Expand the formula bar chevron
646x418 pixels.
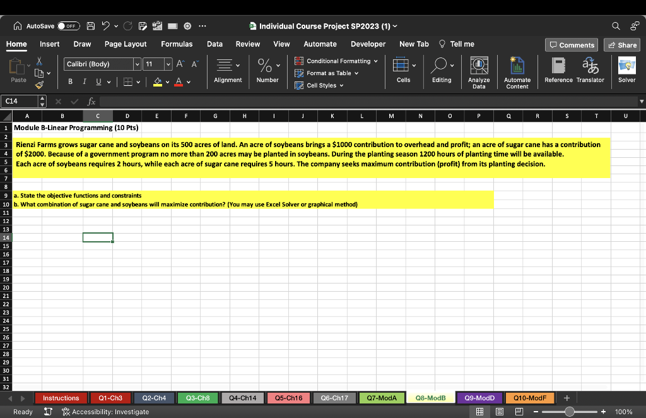click(x=642, y=102)
